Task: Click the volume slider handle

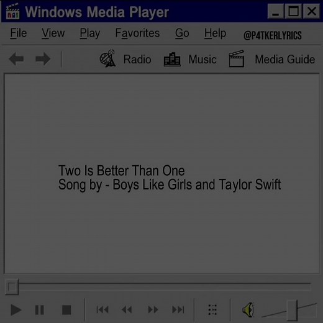Action: [x=293, y=310]
